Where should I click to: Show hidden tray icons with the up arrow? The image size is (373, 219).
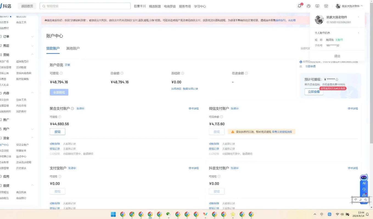[x=315, y=214]
